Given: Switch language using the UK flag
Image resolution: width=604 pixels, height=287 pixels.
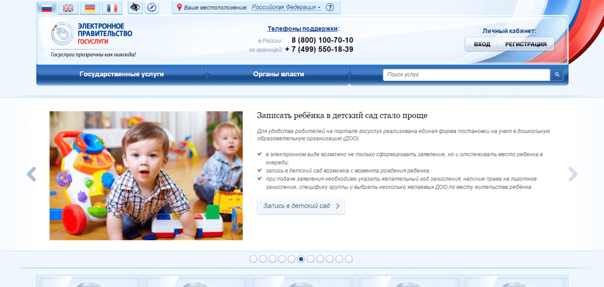Looking at the screenshot, I should click(x=68, y=8).
